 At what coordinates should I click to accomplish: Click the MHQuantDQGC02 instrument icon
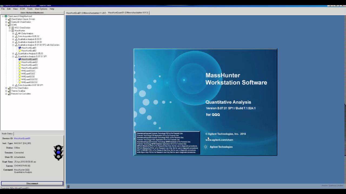point(19,79)
